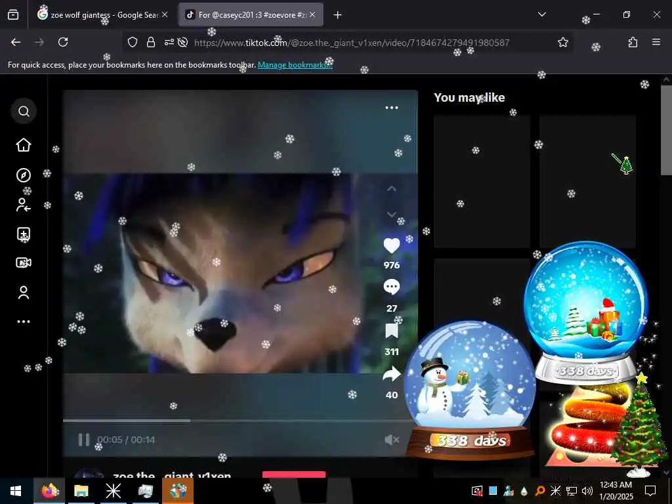Open the Firefox application menu
672x504 pixels.
tap(656, 42)
